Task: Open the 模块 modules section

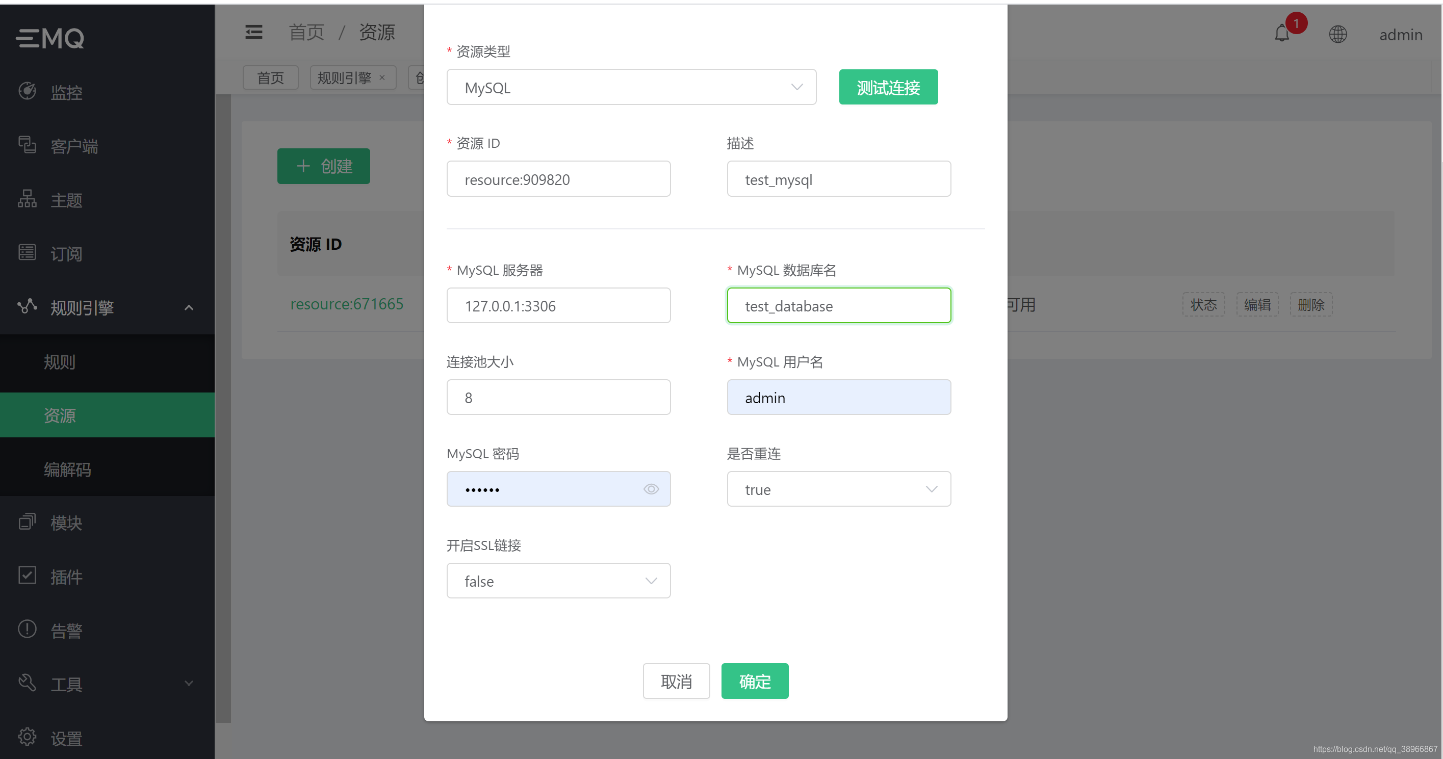Action: [66, 522]
